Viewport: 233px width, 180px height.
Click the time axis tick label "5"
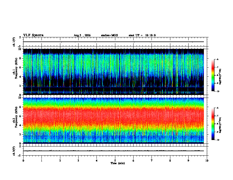[x=115, y=161]
